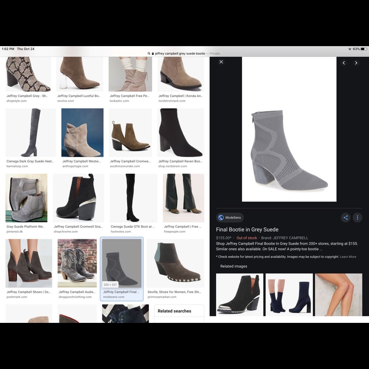Open Cienega Dark Gray Suede Heel image
369x369 pixels.
pyautogui.click(x=31, y=132)
